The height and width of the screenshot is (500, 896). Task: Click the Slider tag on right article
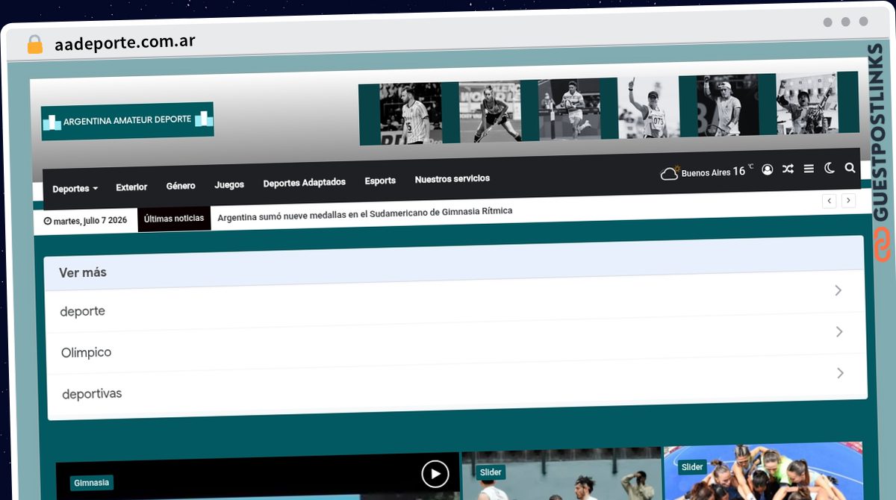coord(692,467)
